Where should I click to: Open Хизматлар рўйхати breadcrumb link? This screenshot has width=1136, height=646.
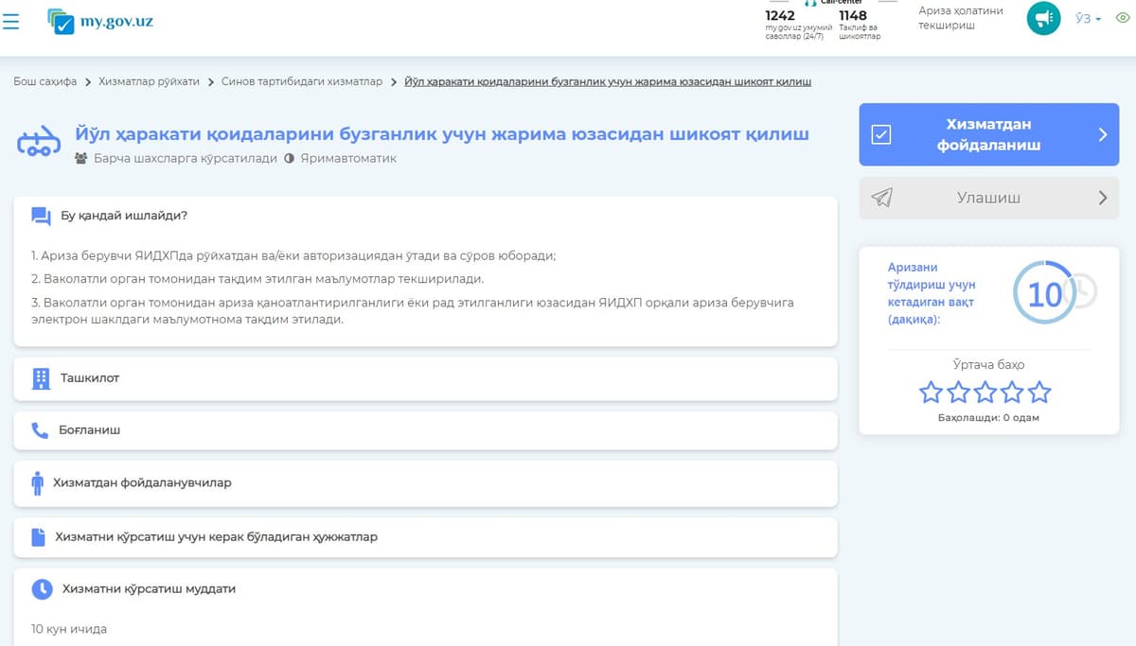pyautogui.click(x=150, y=81)
